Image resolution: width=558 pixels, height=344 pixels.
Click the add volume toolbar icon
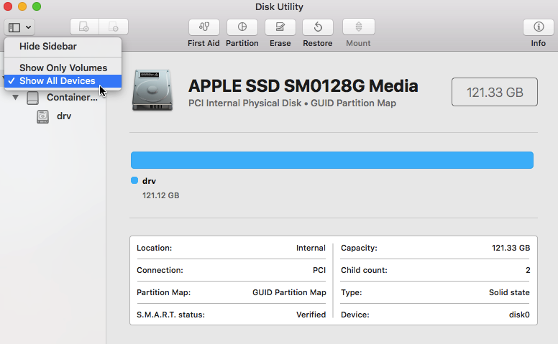(84, 27)
